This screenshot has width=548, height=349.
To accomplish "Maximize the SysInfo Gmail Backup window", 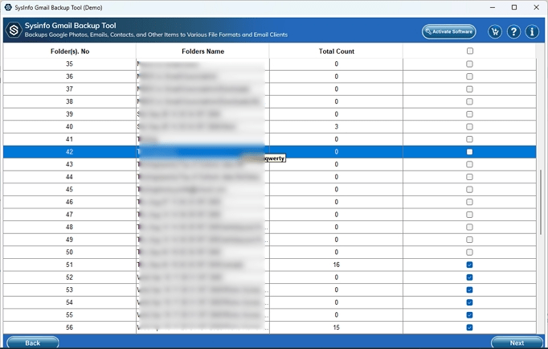I will [514, 7].
